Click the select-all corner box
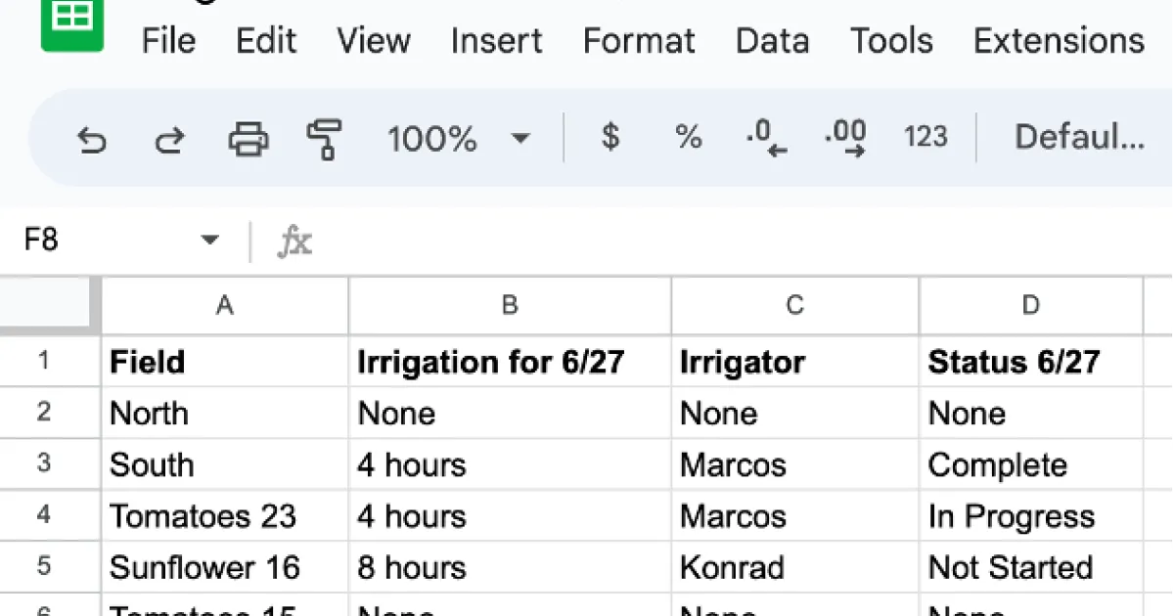This screenshot has width=1174, height=616. click(51, 306)
